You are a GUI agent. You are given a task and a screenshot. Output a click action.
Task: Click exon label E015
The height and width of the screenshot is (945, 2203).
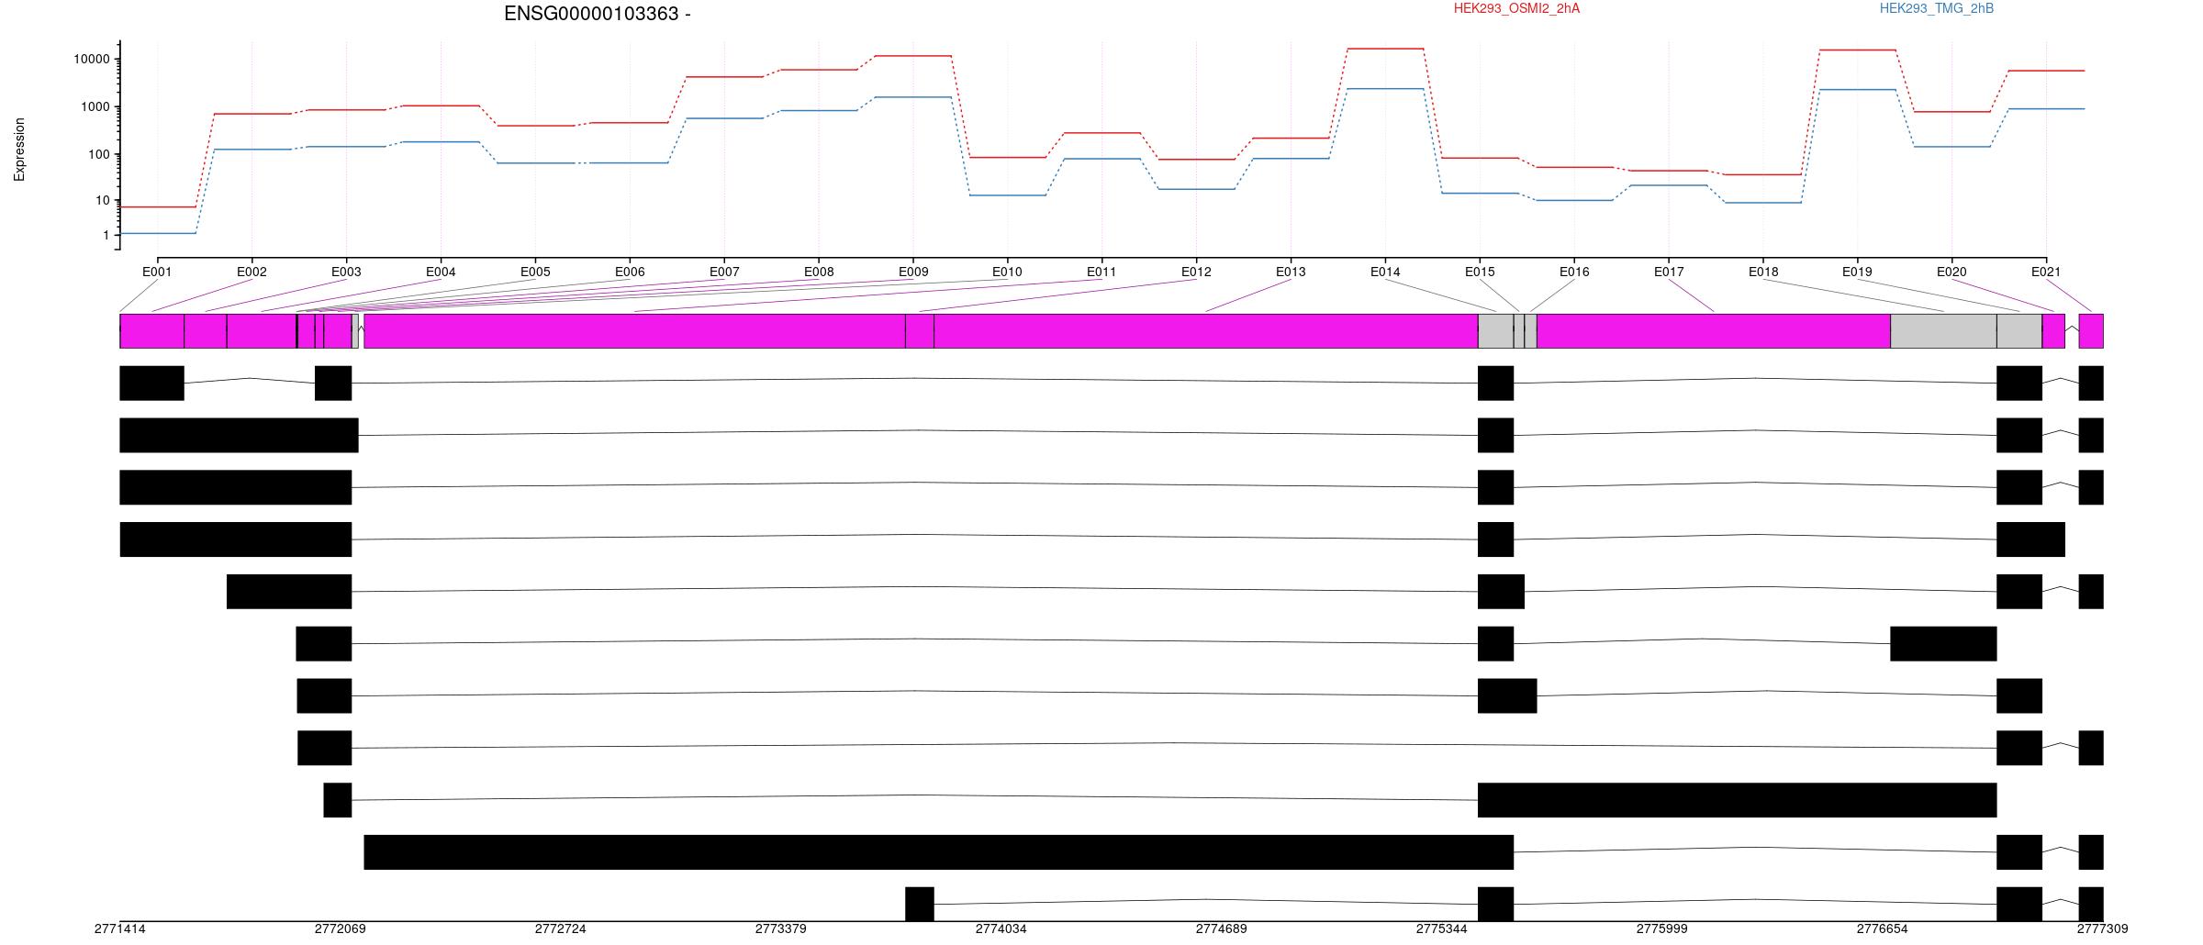(x=1480, y=272)
